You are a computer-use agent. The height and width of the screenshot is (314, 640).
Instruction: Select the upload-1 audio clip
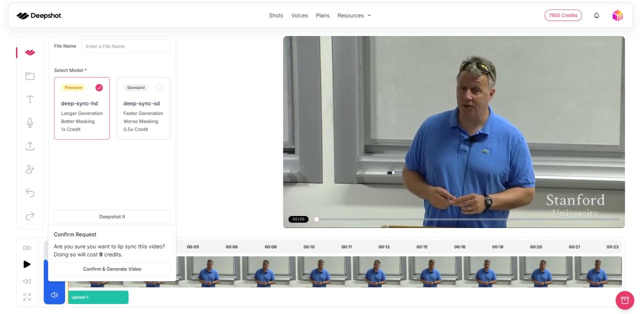pos(98,297)
